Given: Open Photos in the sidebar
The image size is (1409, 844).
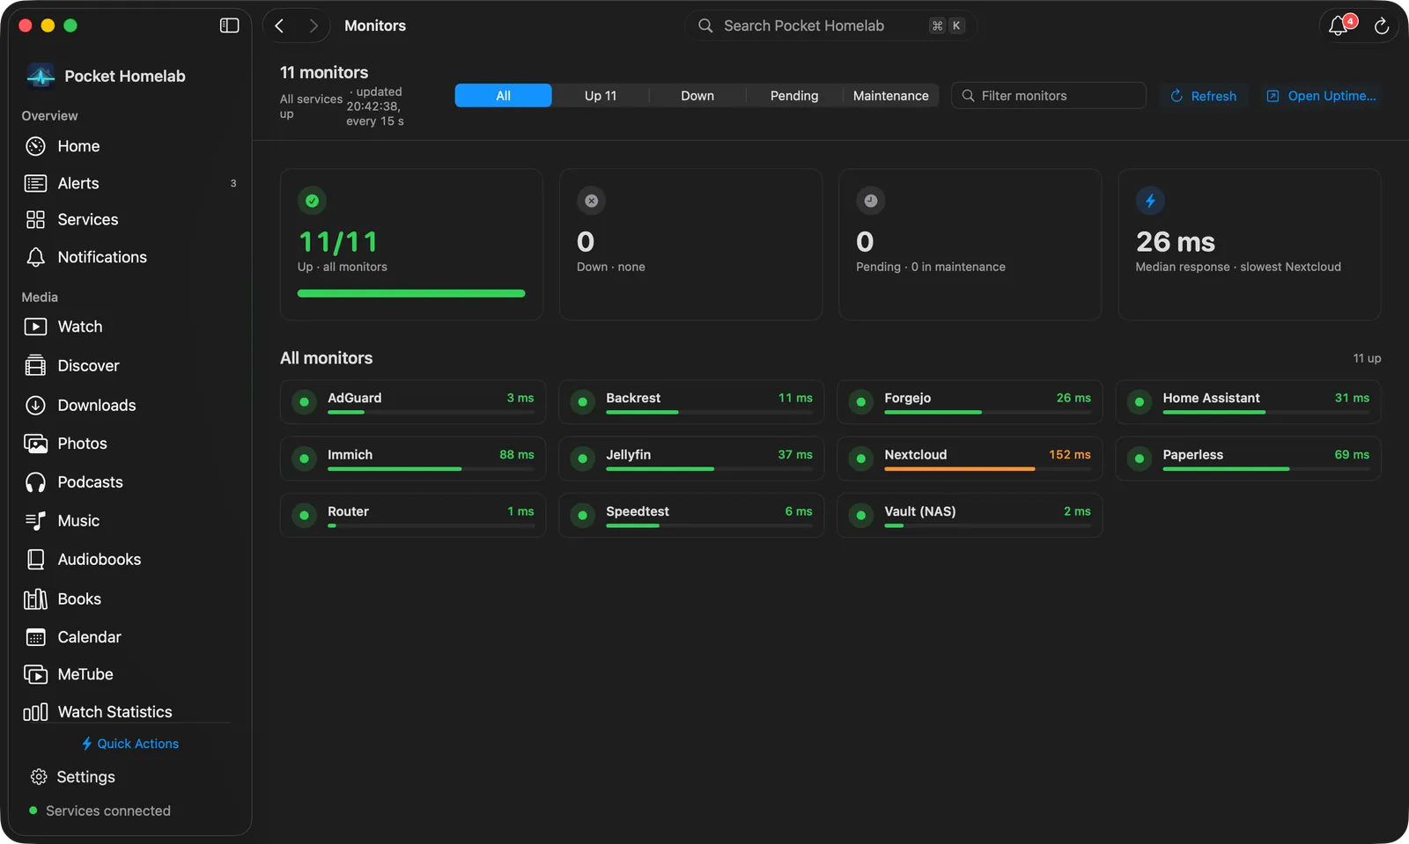Looking at the screenshot, I should pyautogui.click(x=130, y=444).
